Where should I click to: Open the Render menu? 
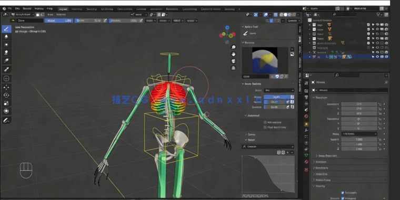[27, 8]
